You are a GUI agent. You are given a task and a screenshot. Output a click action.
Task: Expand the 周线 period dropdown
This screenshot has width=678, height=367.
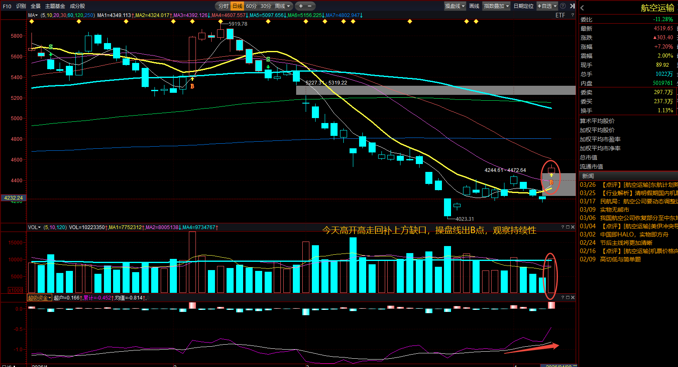282,6
